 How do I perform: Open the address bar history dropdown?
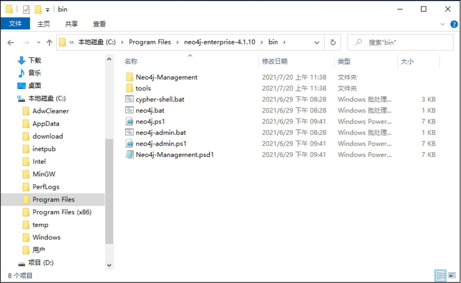(x=317, y=42)
